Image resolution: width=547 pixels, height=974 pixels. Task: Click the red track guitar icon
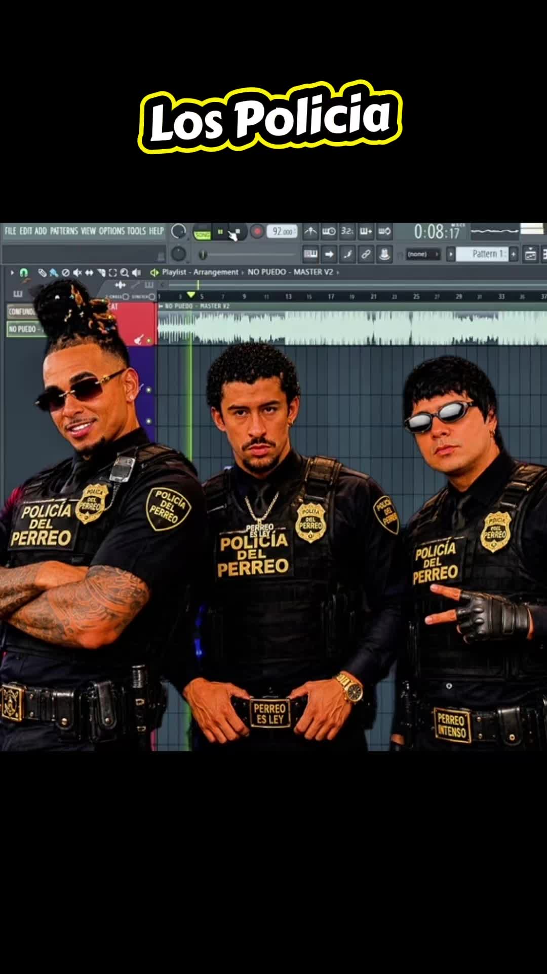click(138, 340)
